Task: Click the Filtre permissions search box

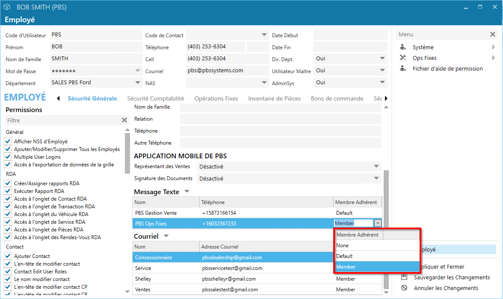Action: [63, 120]
